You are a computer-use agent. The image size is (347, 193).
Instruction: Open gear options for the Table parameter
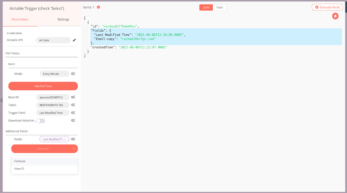click(73, 105)
